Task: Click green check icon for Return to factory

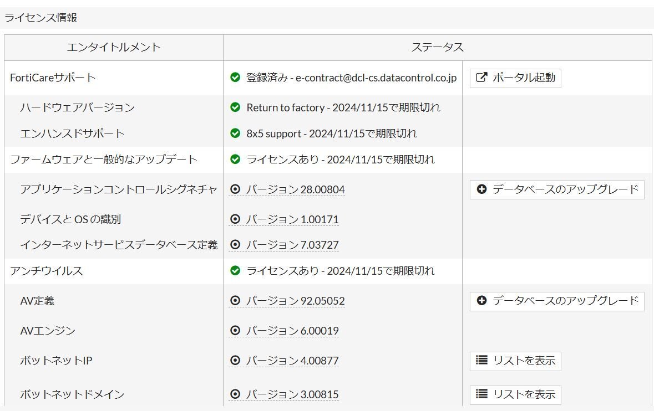Action: point(235,107)
